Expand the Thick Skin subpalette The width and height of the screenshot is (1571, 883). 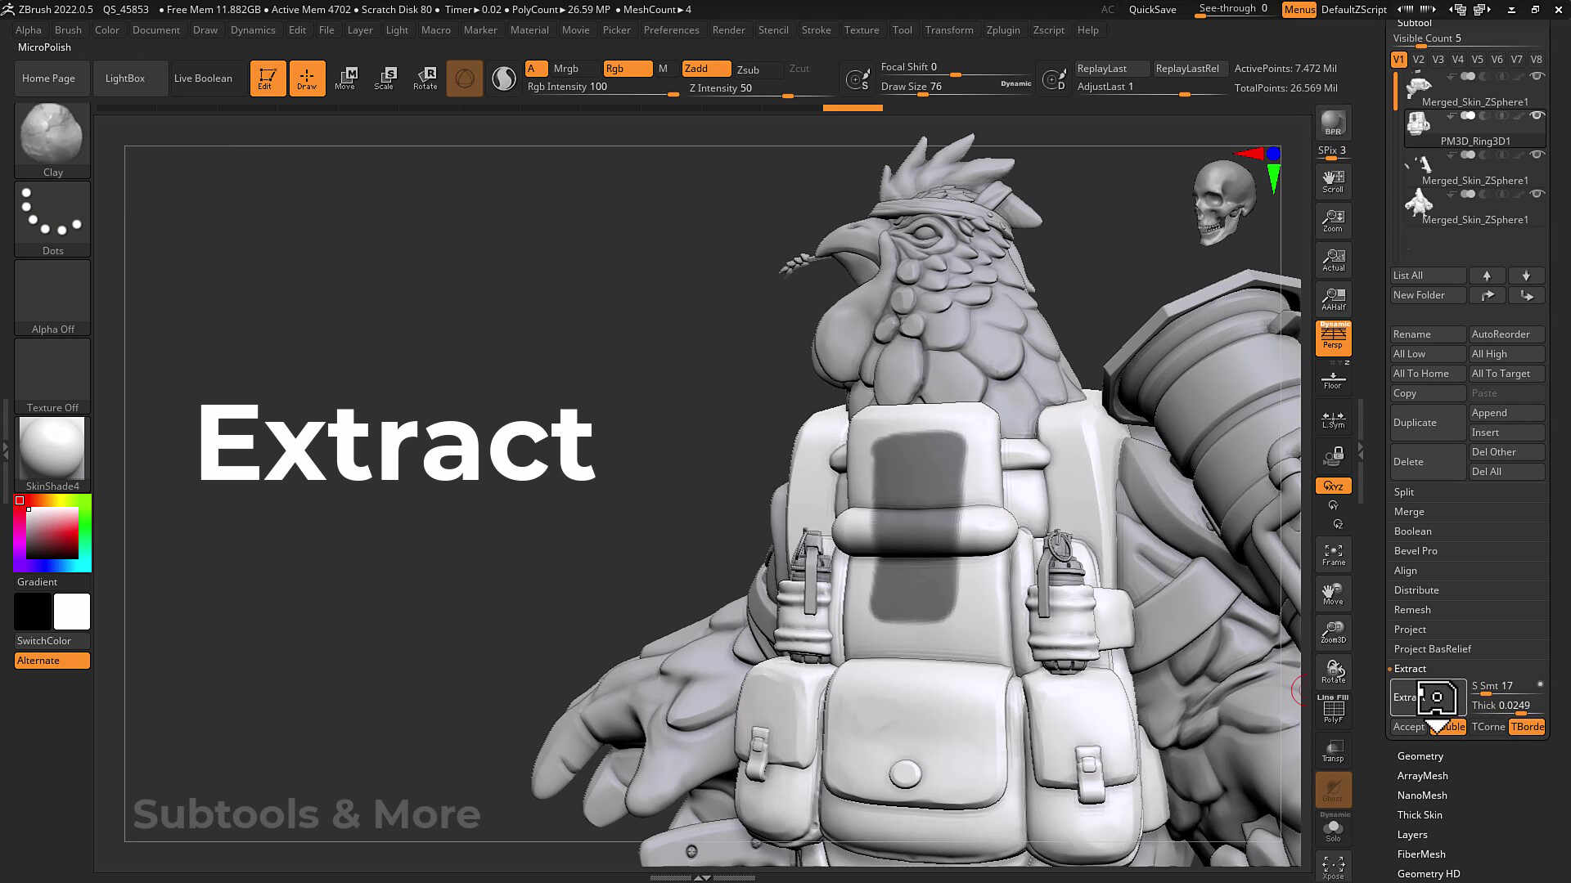coord(1420,815)
